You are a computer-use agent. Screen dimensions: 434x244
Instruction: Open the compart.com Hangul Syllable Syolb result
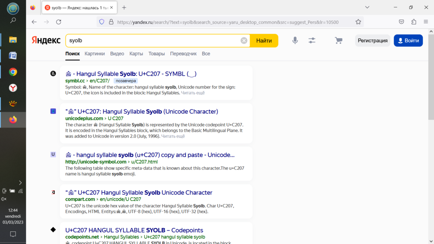(139, 192)
